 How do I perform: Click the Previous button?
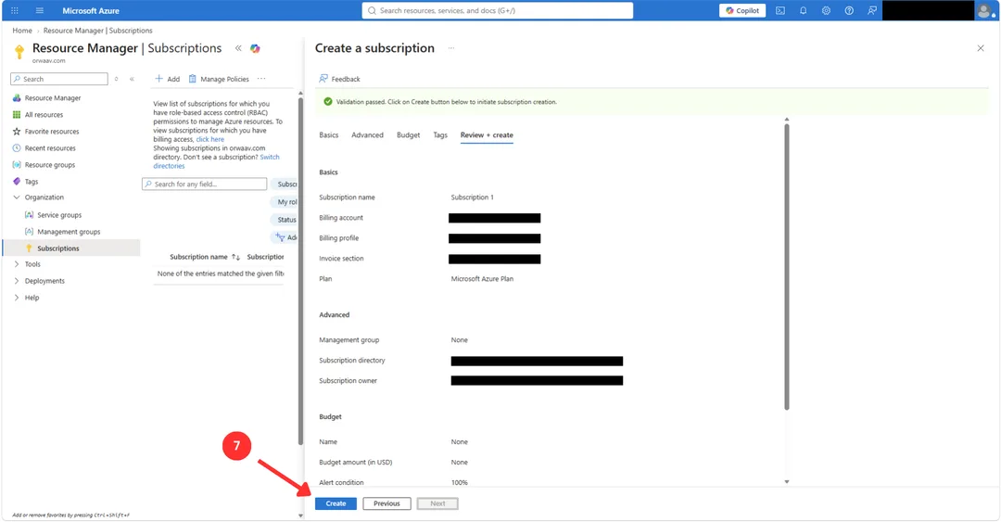pyautogui.click(x=386, y=503)
